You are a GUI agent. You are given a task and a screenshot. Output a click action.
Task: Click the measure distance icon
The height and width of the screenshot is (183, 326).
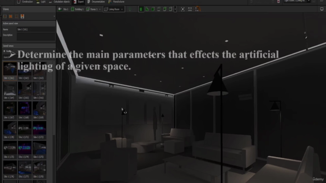pyautogui.click(x=190, y=9)
